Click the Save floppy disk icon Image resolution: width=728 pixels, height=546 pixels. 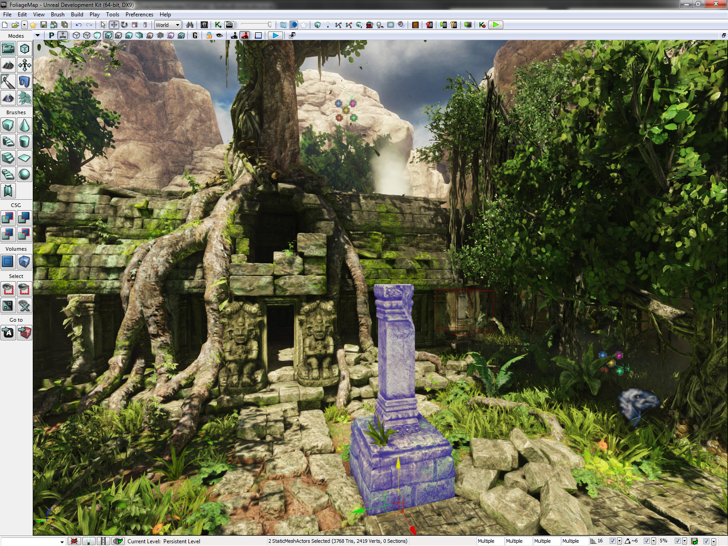(x=44, y=25)
